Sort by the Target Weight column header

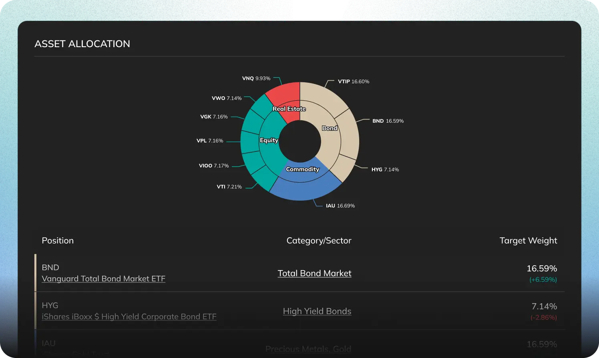point(528,241)
